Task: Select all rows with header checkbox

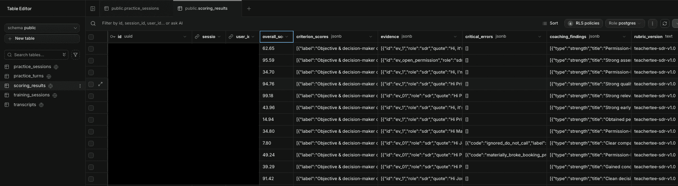Action: pos(91,37)
